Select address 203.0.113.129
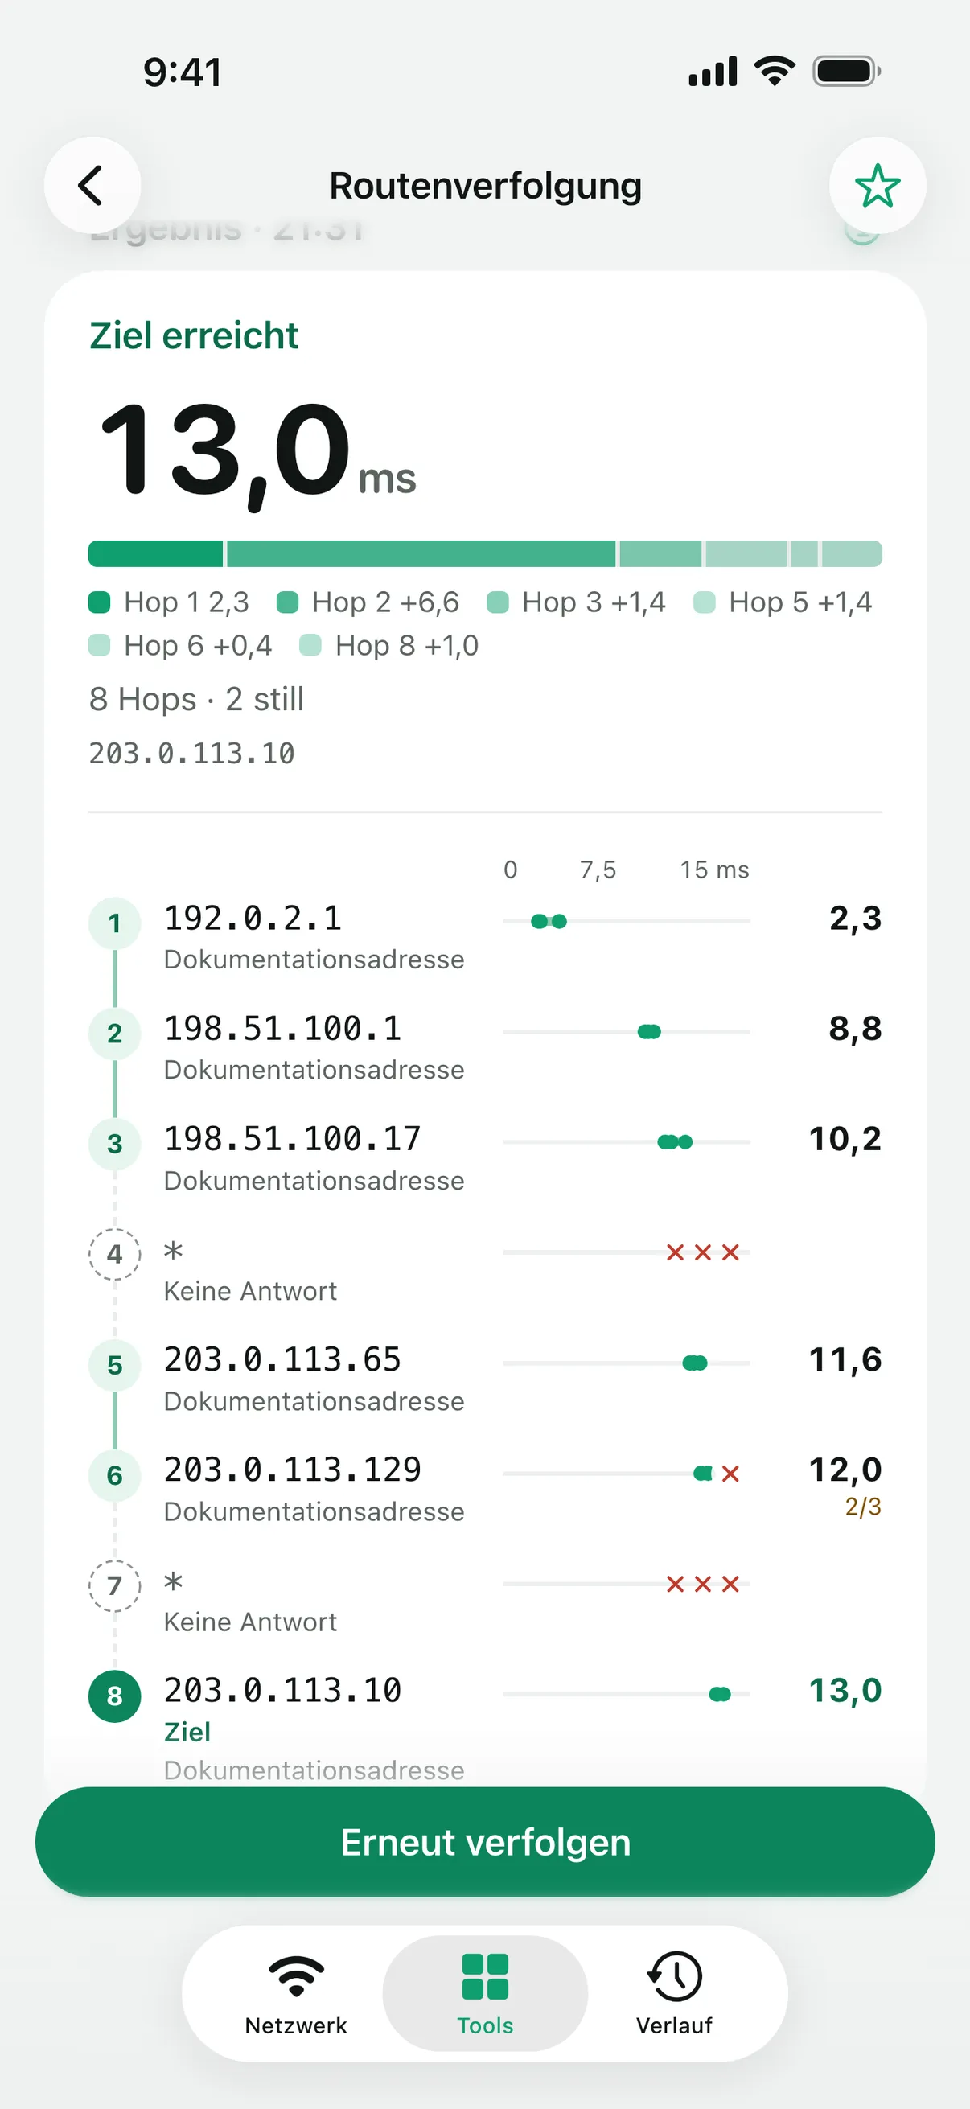Viewport: 970px width, 2109px height. [x=292, y=1470]
